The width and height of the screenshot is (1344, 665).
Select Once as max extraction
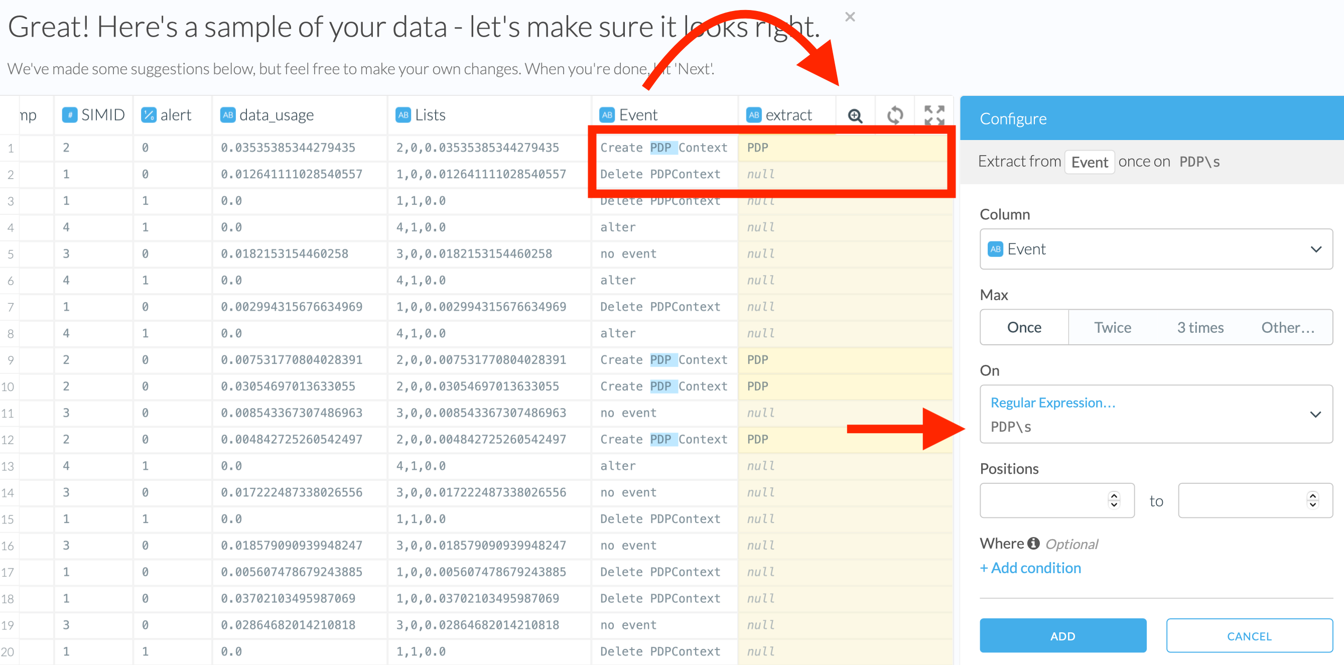(x=1024, y=327)
